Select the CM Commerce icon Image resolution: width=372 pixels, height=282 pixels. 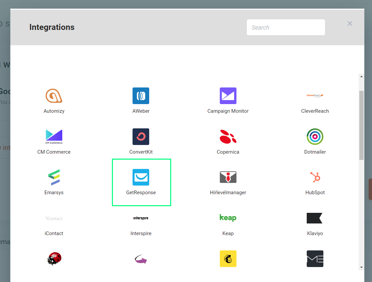pyautogui.click(x=54, y=137)
